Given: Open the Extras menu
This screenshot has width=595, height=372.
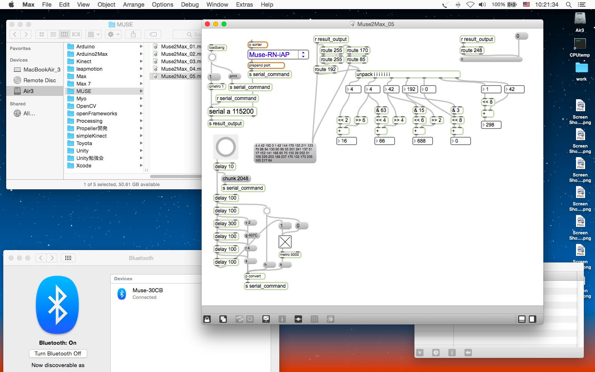Looking at the screenshot, I should point(244,5).
